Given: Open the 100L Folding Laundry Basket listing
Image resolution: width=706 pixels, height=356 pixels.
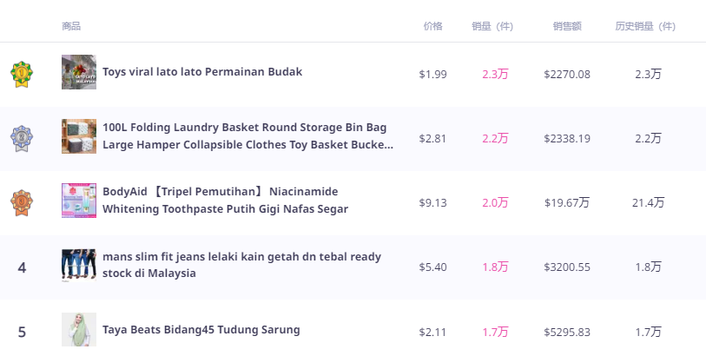Looking at the screenshot, I should click(x=247, y=136).
